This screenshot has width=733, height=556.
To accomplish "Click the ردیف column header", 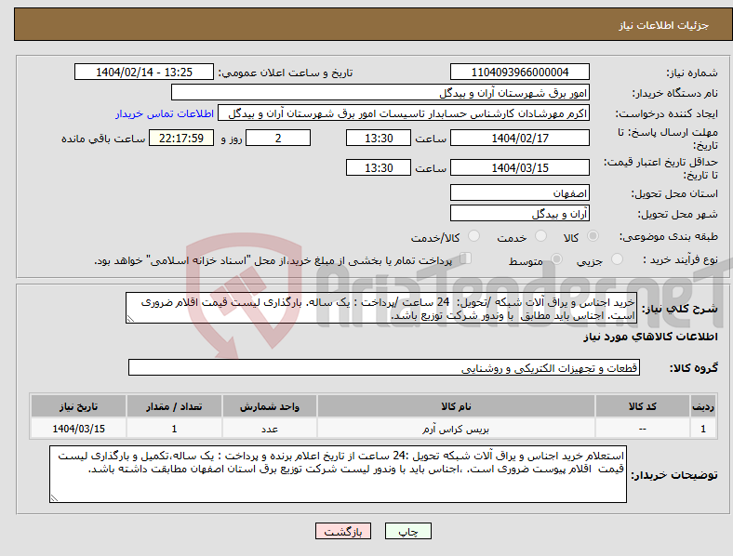I will coord(703,406).
